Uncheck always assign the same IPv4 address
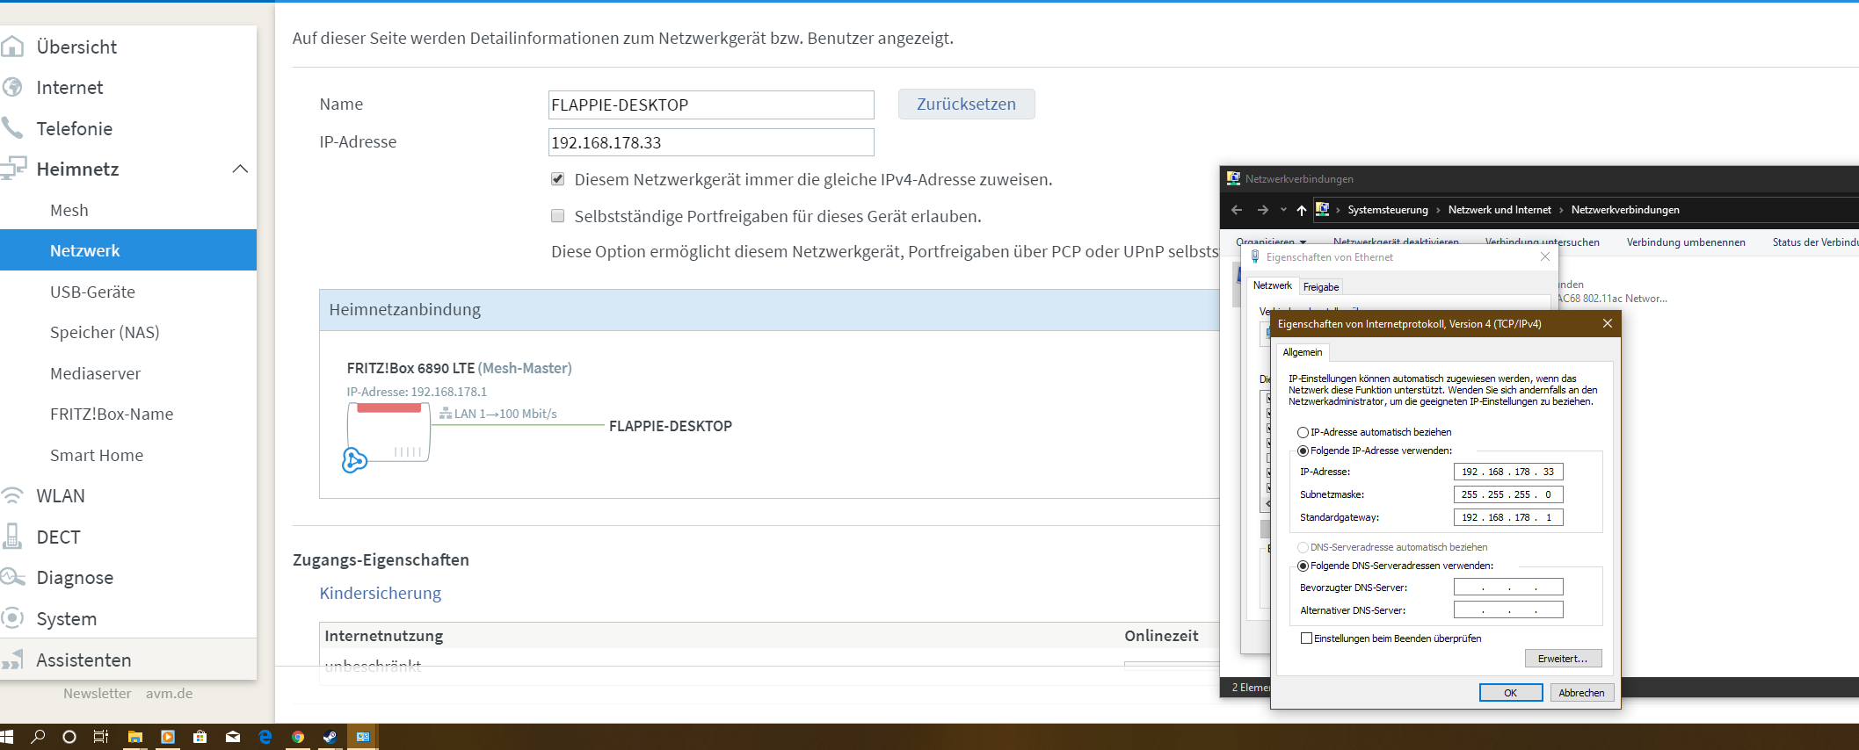The width and height of the screenshot is (1859, 750). point(557,179)
